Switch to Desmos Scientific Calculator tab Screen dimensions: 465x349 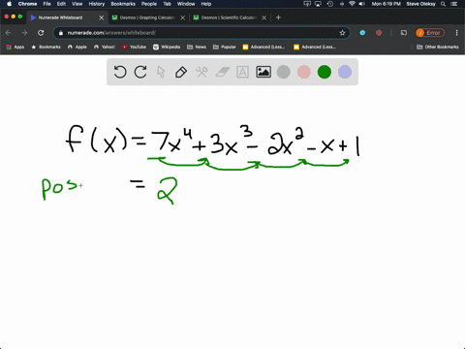229,17
